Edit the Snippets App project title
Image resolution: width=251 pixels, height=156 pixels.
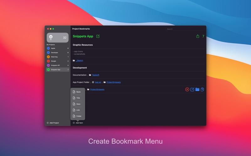[x=98, y=36]
